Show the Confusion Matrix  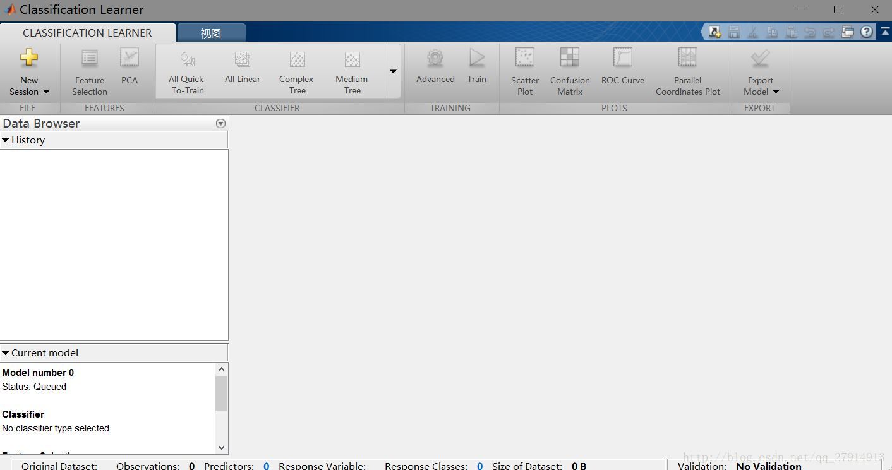(x=570, y=73)
